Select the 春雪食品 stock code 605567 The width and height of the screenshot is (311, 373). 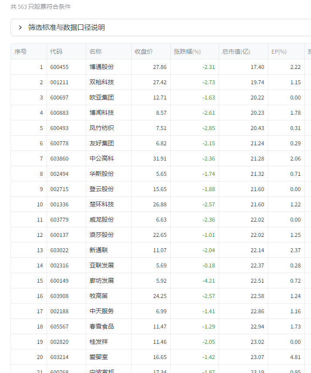point(59,326)
